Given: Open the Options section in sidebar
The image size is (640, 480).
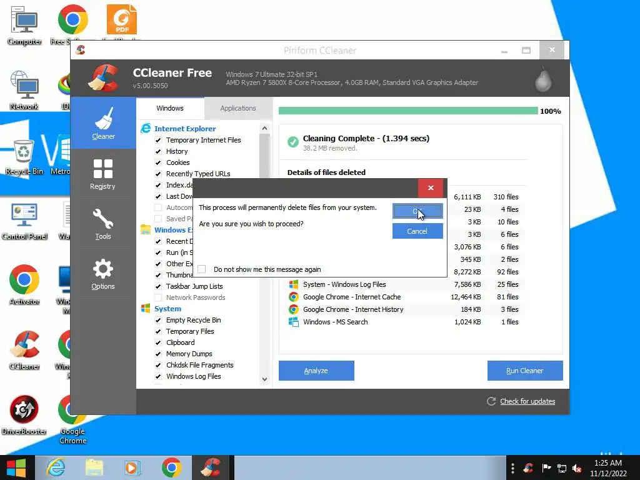Looking at the screenshot, I should pyautogui.click(x=103, y=274).
